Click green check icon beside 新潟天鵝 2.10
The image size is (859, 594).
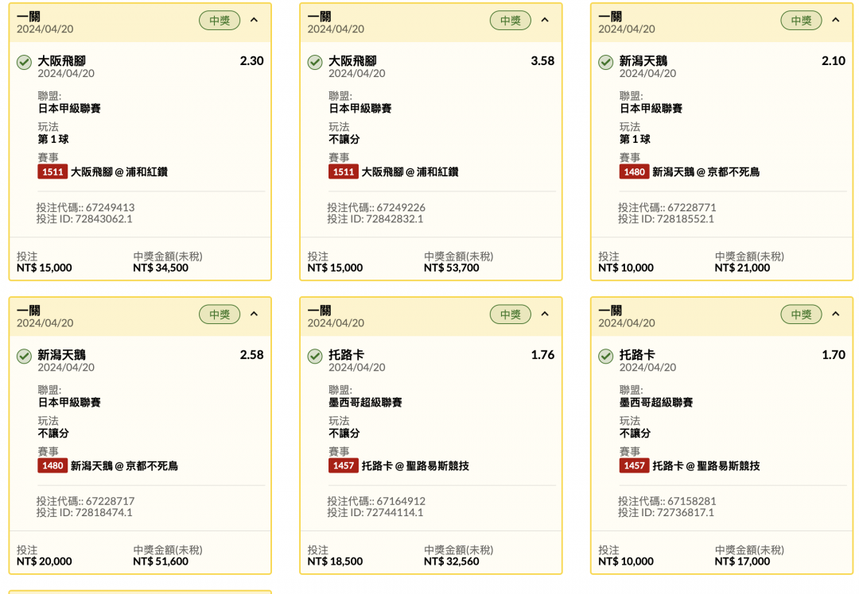(x=606, y=63)
